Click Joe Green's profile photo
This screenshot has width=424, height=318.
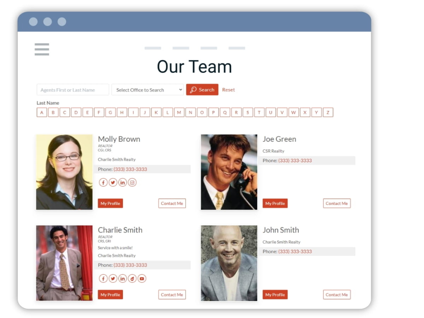229,172
